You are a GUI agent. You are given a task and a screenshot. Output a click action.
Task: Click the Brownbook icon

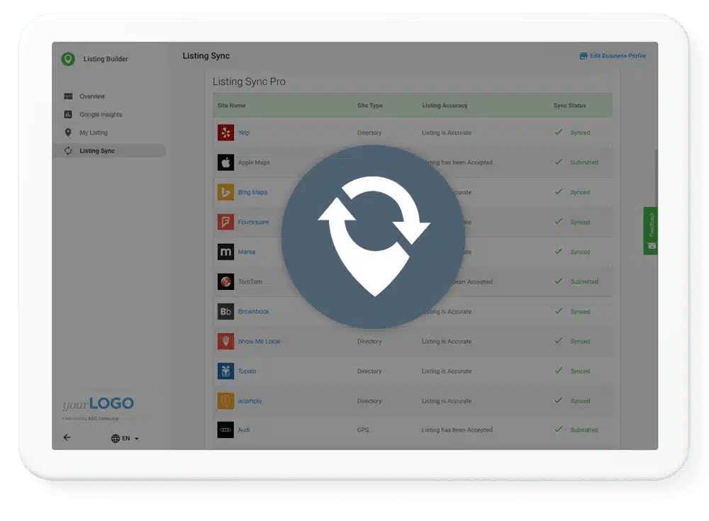[x=225, y=311]
